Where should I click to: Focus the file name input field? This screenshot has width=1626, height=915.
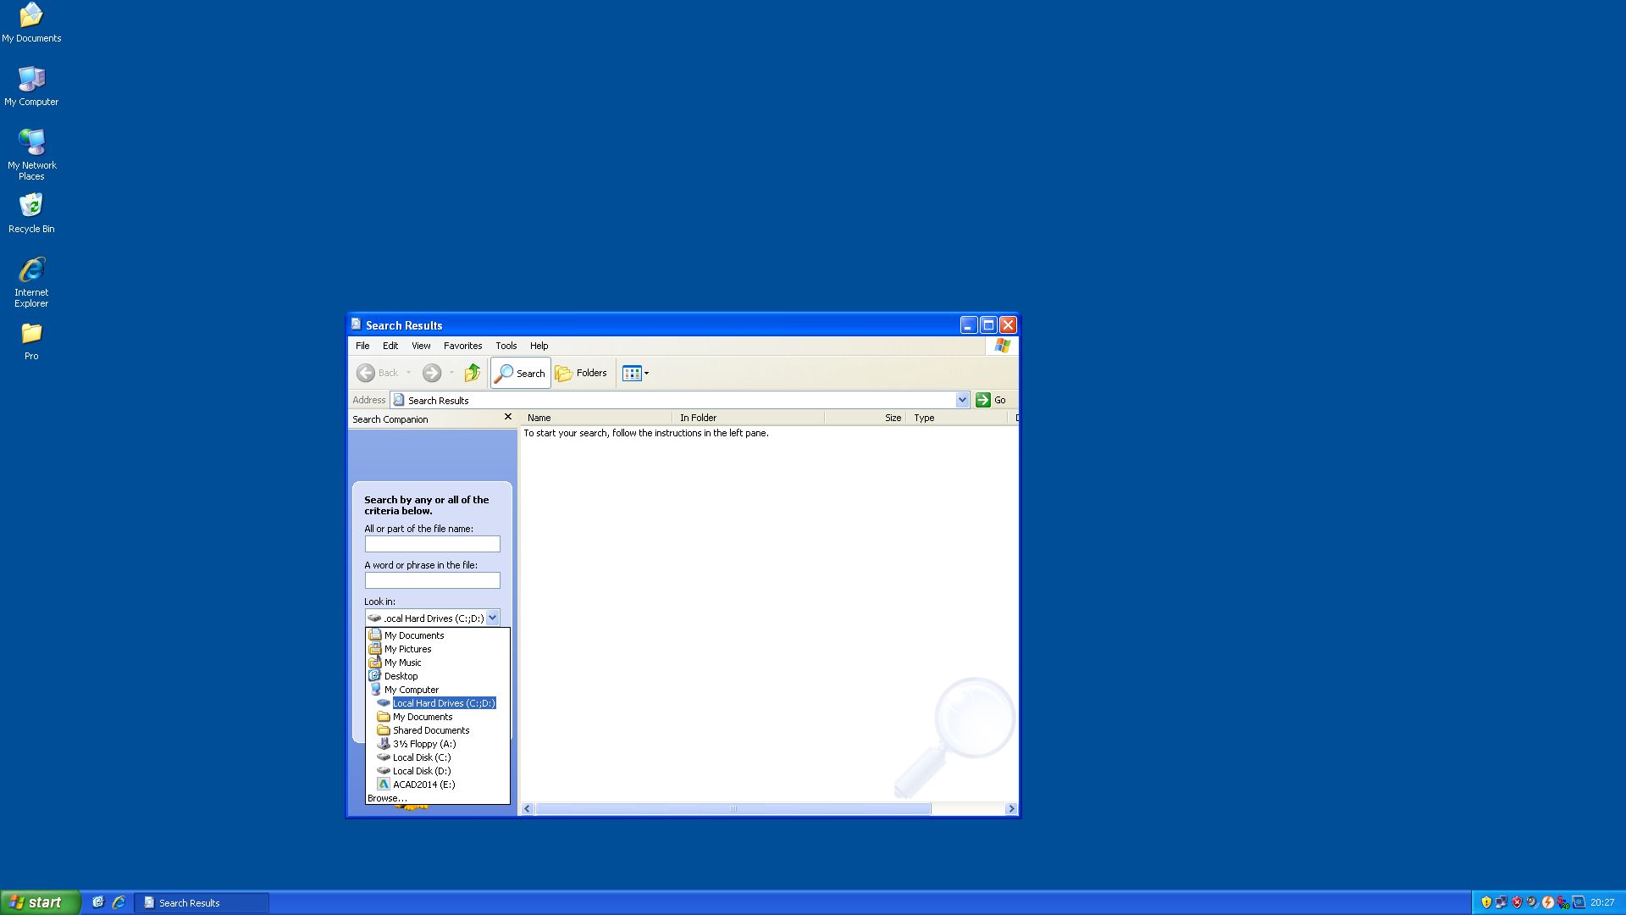point(432,544)
